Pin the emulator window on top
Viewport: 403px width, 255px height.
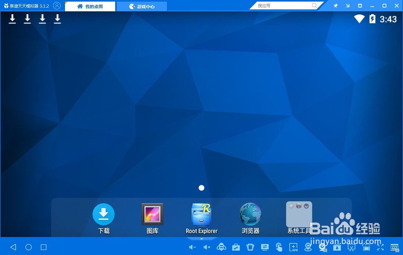(x=335, y=6)
